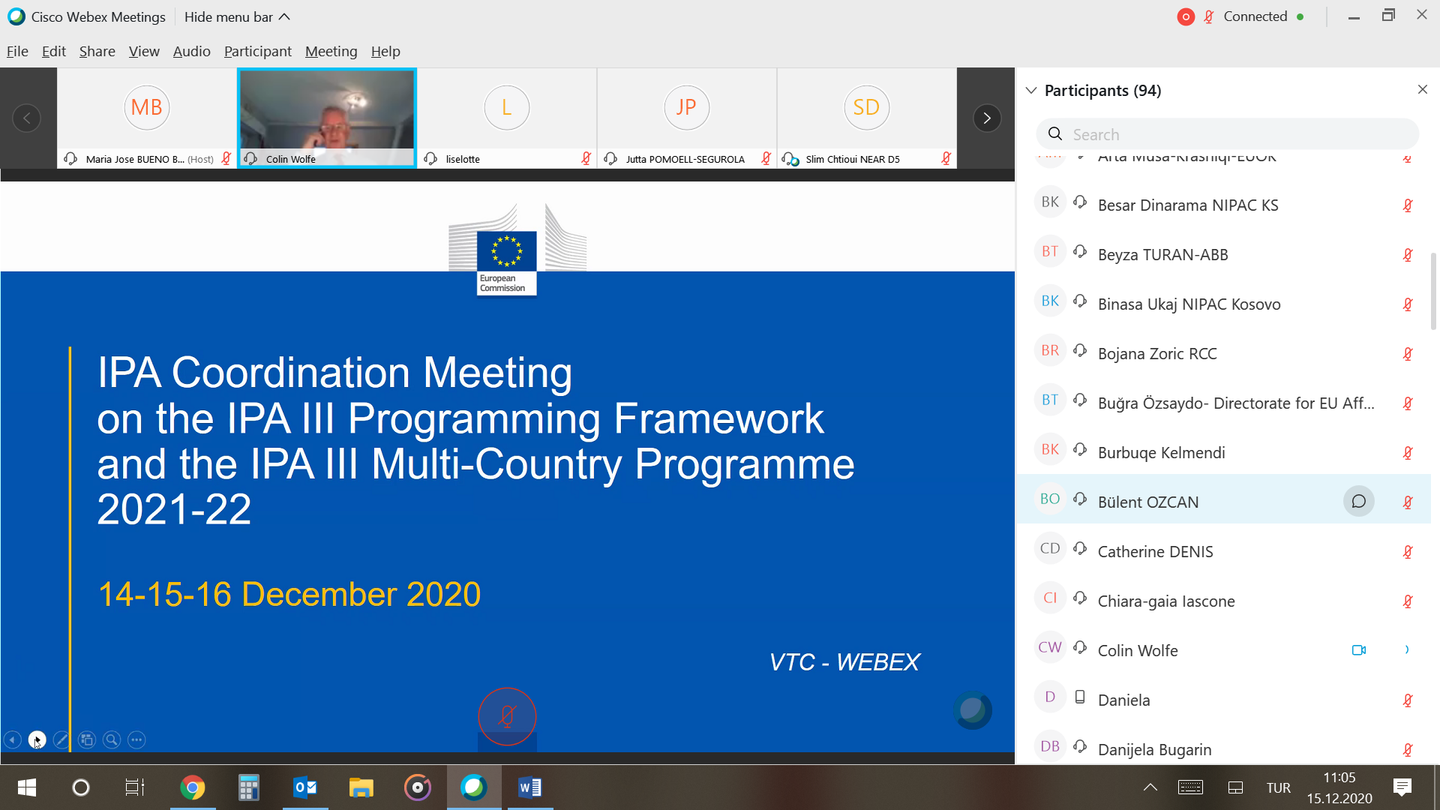Collapse the Participants (94) panel chevron
1440x810 pixels.
pyautogui.click(x=1031, y=90)
